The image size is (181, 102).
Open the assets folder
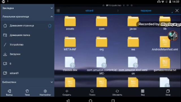(x=70, y=23)
